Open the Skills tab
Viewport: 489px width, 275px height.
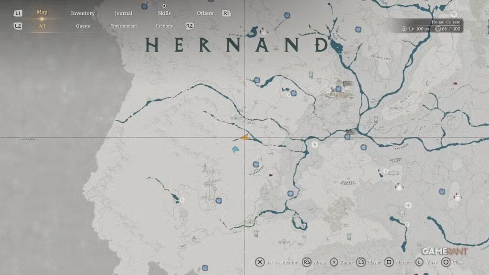pos(164,13)
